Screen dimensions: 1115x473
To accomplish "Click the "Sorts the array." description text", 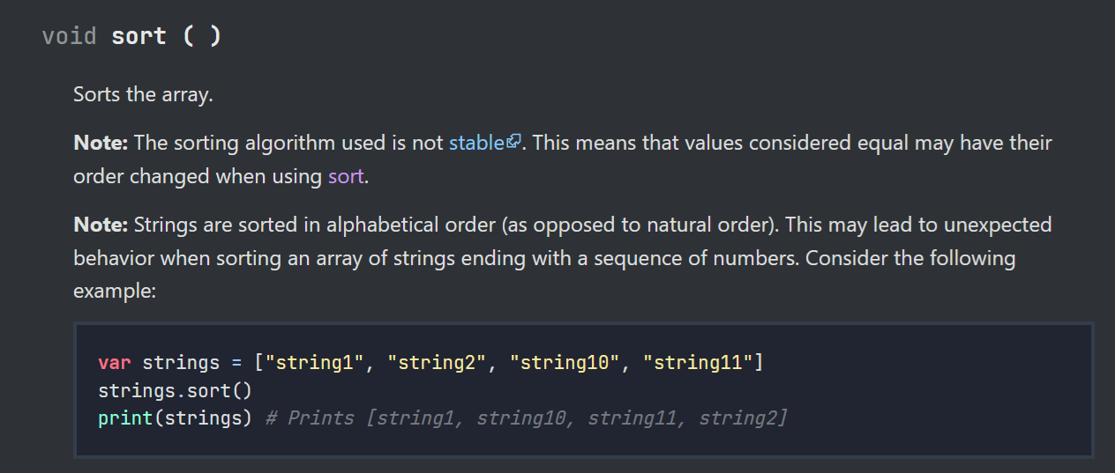I will tap(143, 94).
